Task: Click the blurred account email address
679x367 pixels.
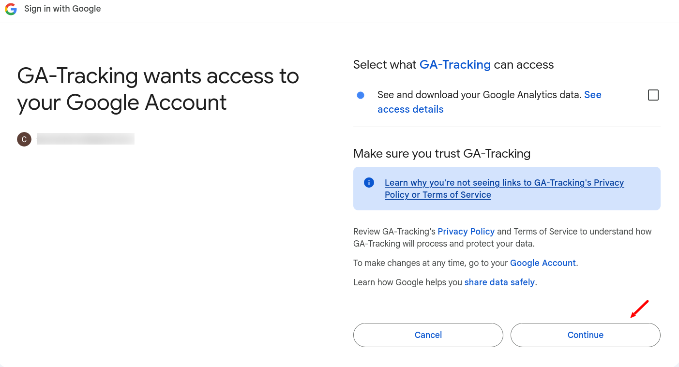Action: pos(86,139)
